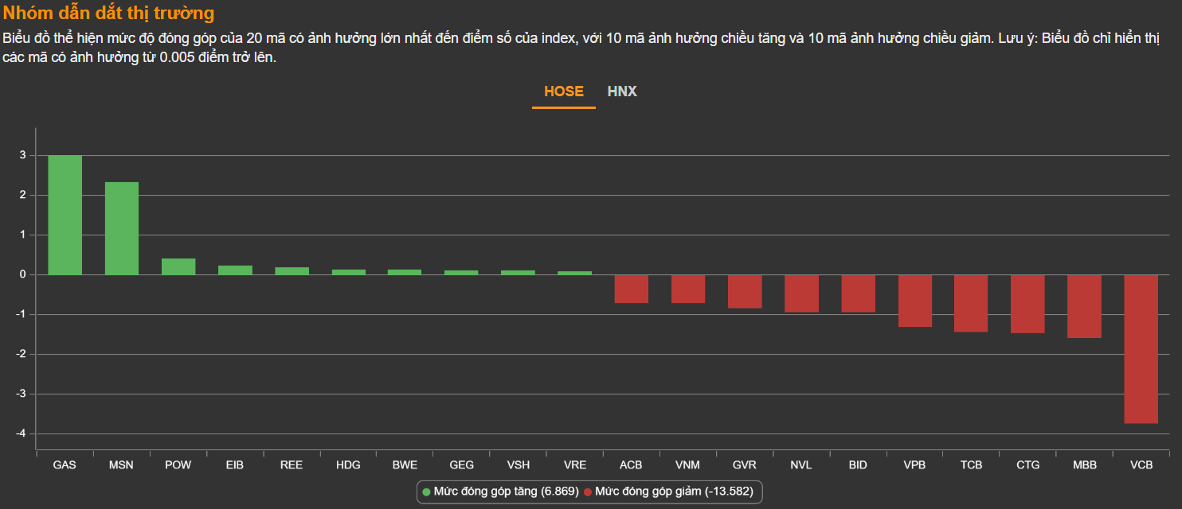Click the green legend dot

pos(427,492)
